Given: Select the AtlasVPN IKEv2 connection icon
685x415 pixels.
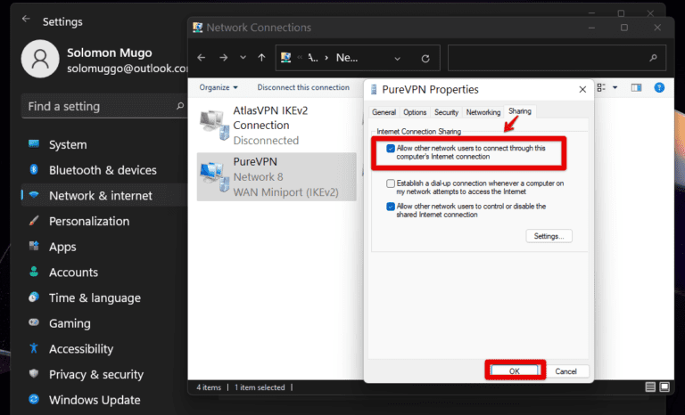Looking at the screenshot, I should pos(212,122).
